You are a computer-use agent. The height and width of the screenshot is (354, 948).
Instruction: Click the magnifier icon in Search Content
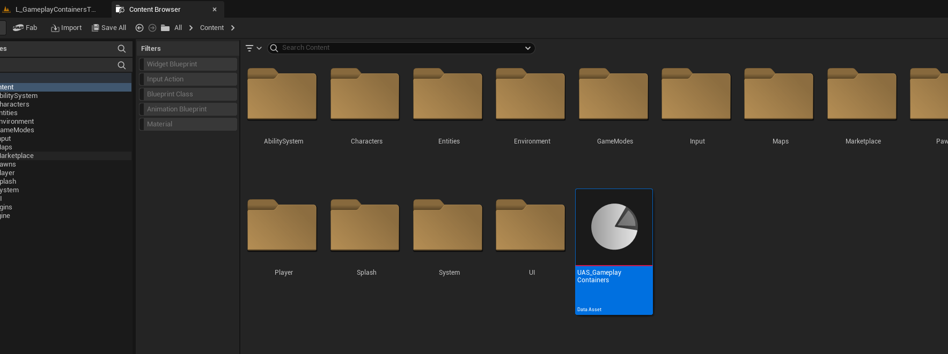[274, 48]
